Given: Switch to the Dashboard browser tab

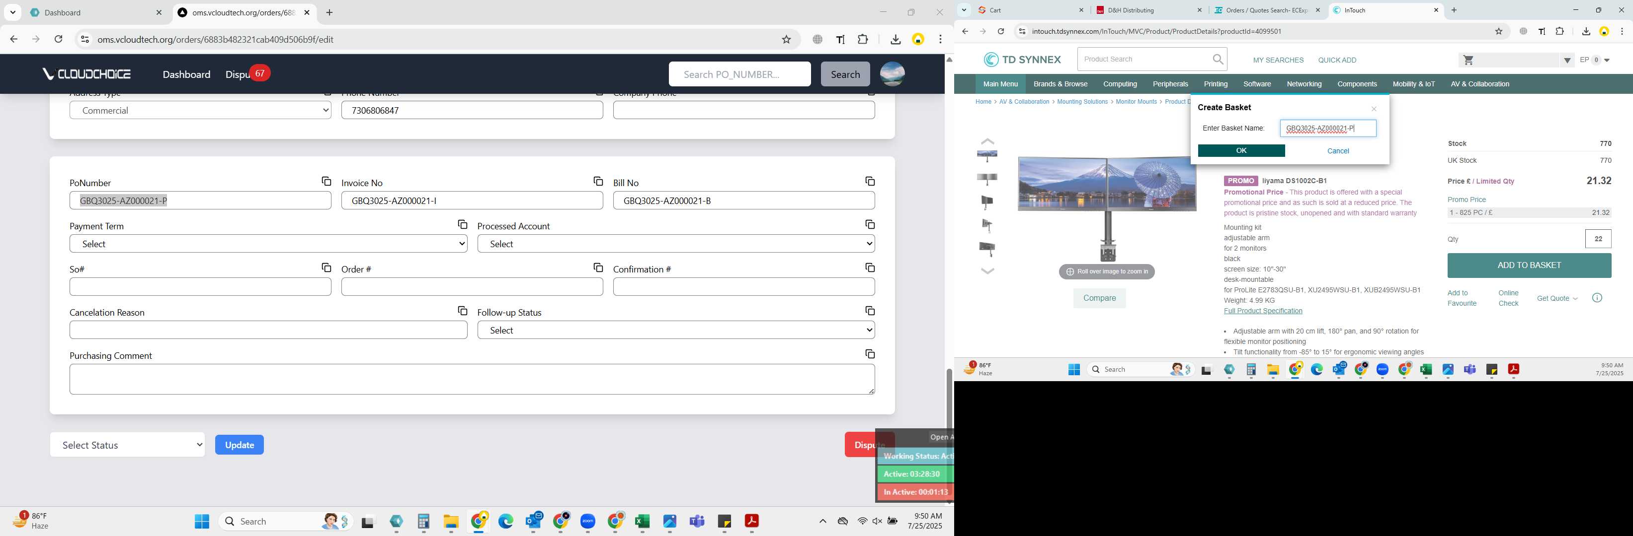Looking at the screenshot, I should (96, 13).
